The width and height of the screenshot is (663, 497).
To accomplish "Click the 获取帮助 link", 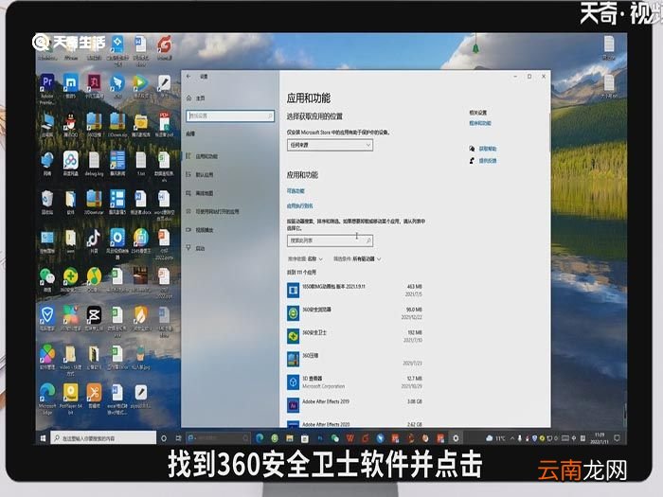I will click(488, 149).
